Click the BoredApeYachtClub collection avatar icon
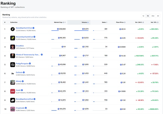Image resolution: width=163 pixels, height=114 pixels. (12, 29)
